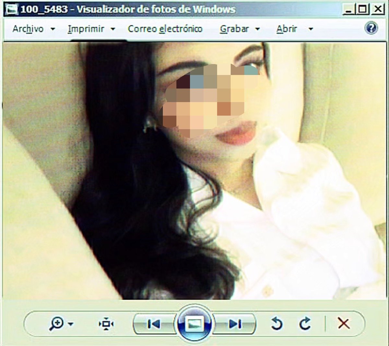389x346 pixels.
Task: Maximize the Visualizador de fotos window
Action: coord(362,9)
